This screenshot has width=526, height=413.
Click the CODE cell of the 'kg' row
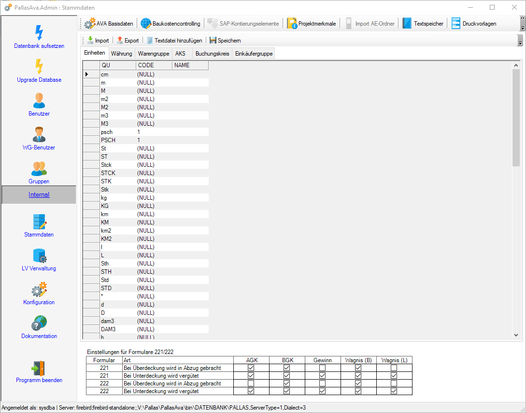click(154, 198)
